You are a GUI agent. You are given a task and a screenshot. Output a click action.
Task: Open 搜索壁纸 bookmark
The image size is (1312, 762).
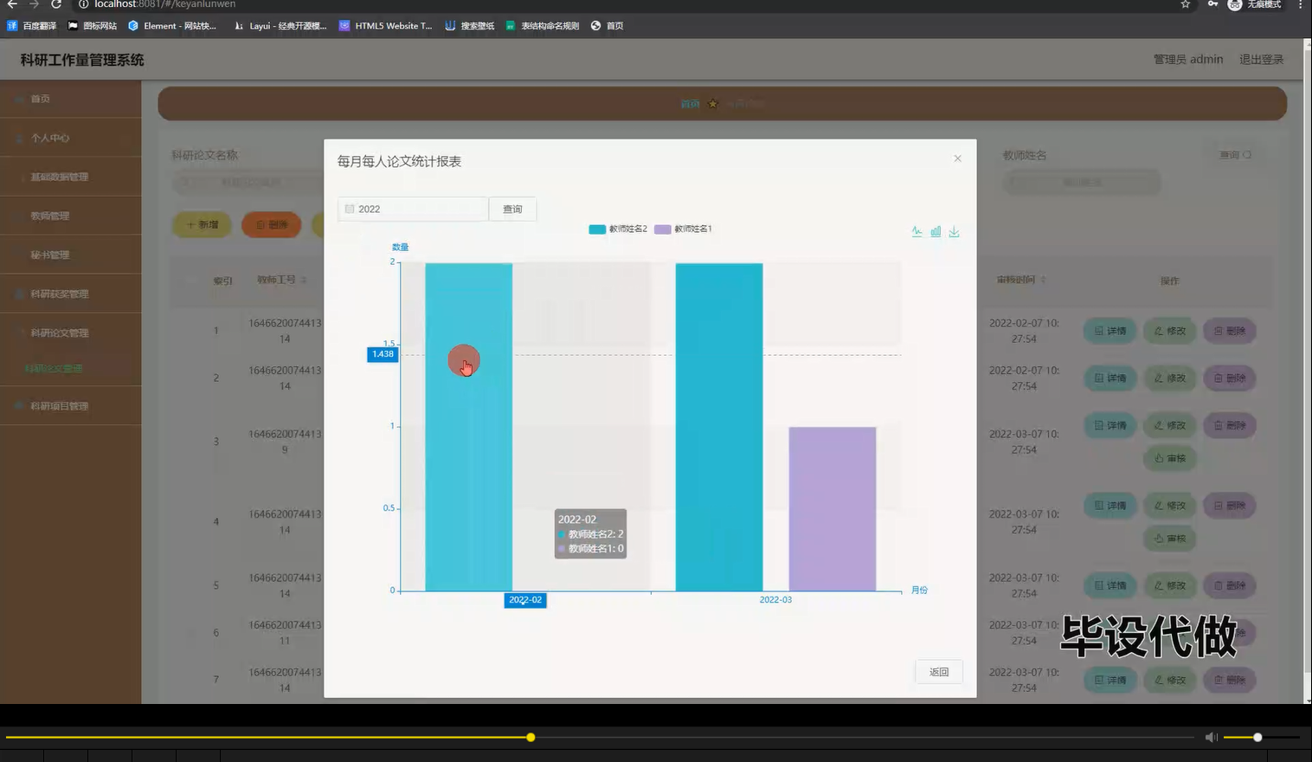click(470, 26)
